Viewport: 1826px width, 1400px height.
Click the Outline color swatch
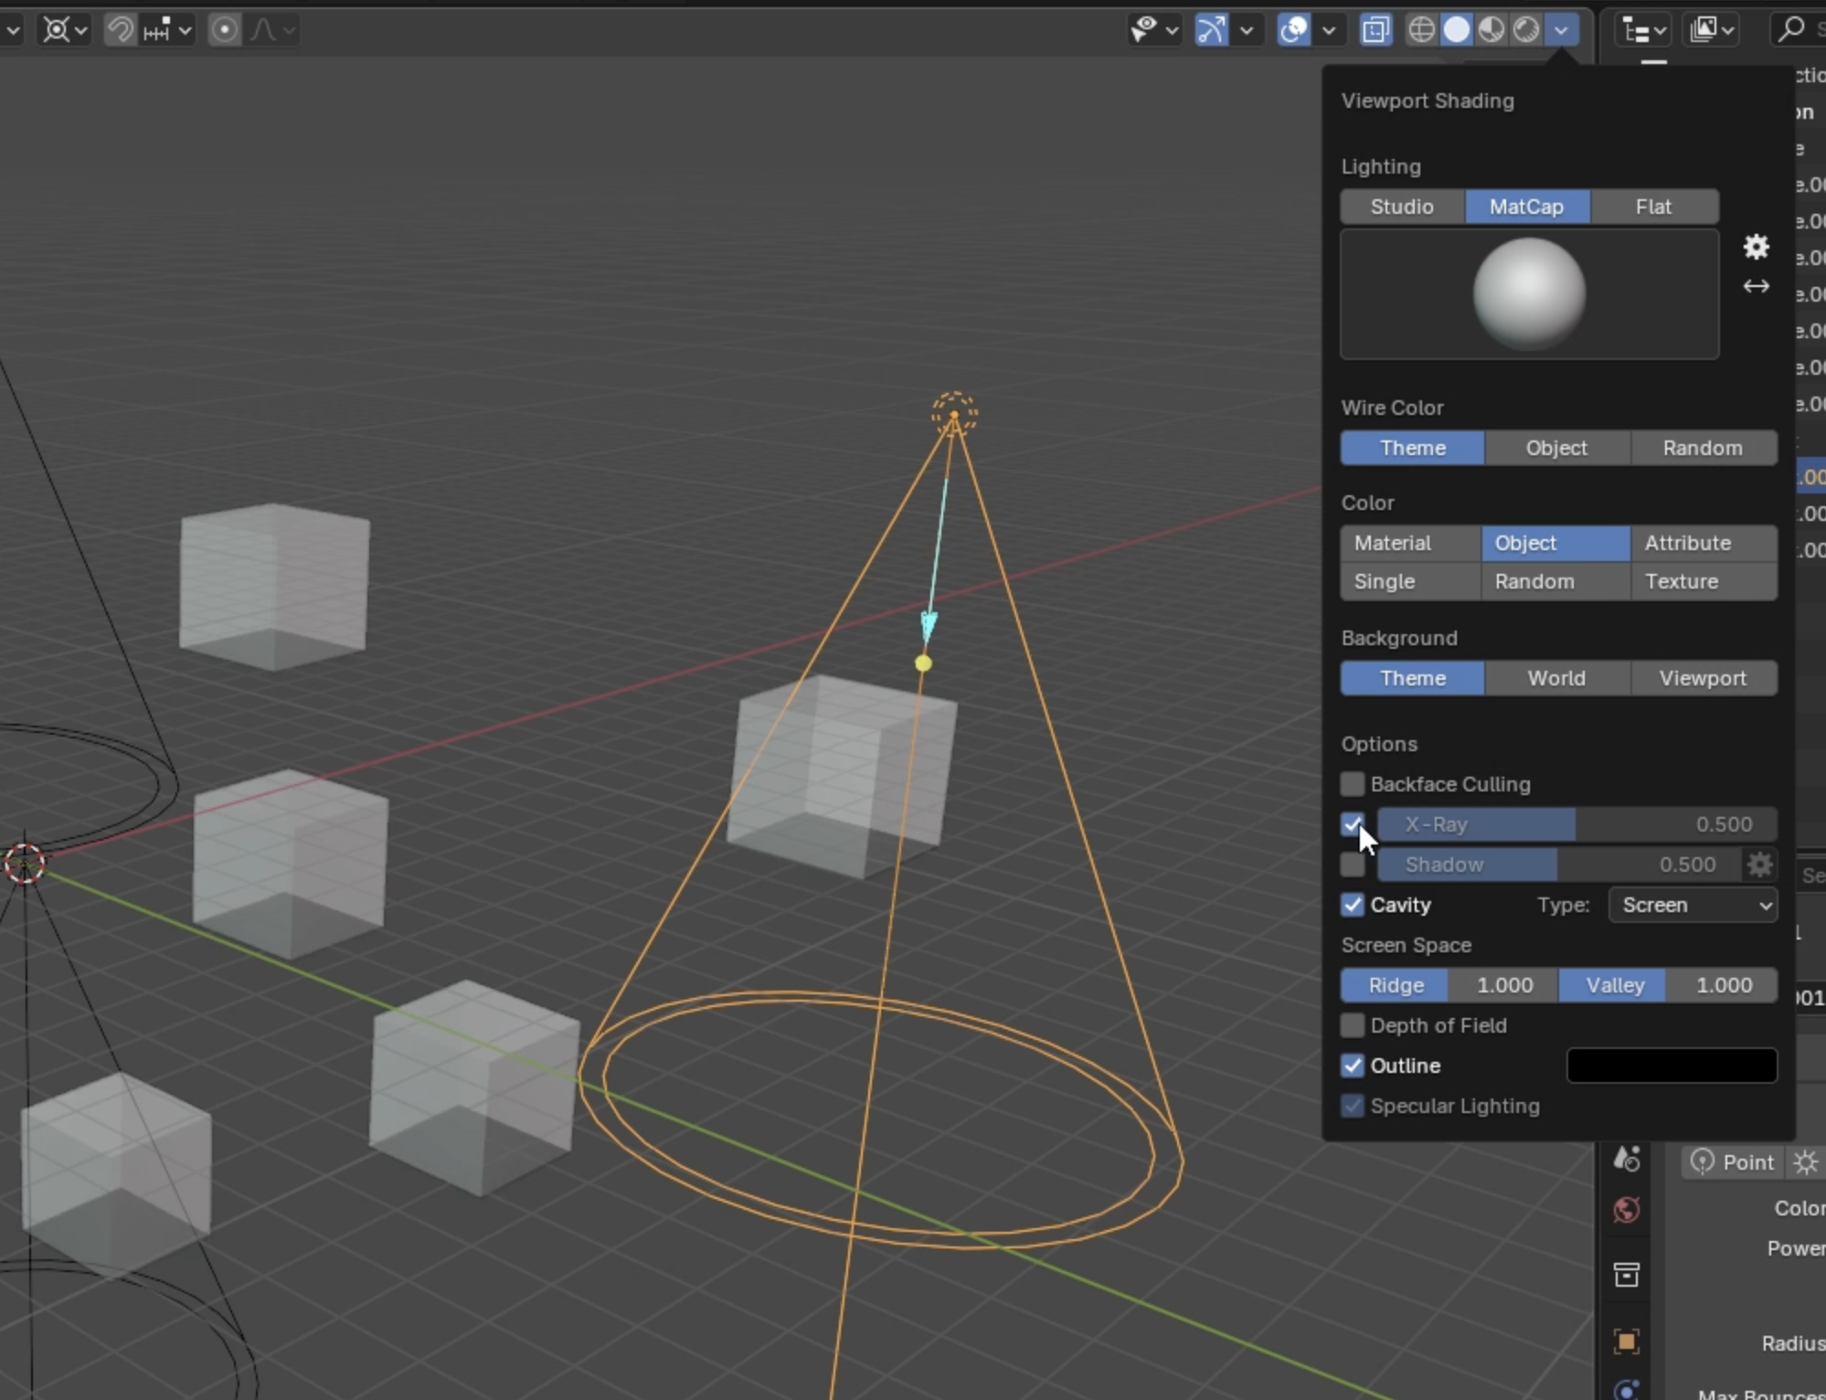click(x=1672, y=1066)
